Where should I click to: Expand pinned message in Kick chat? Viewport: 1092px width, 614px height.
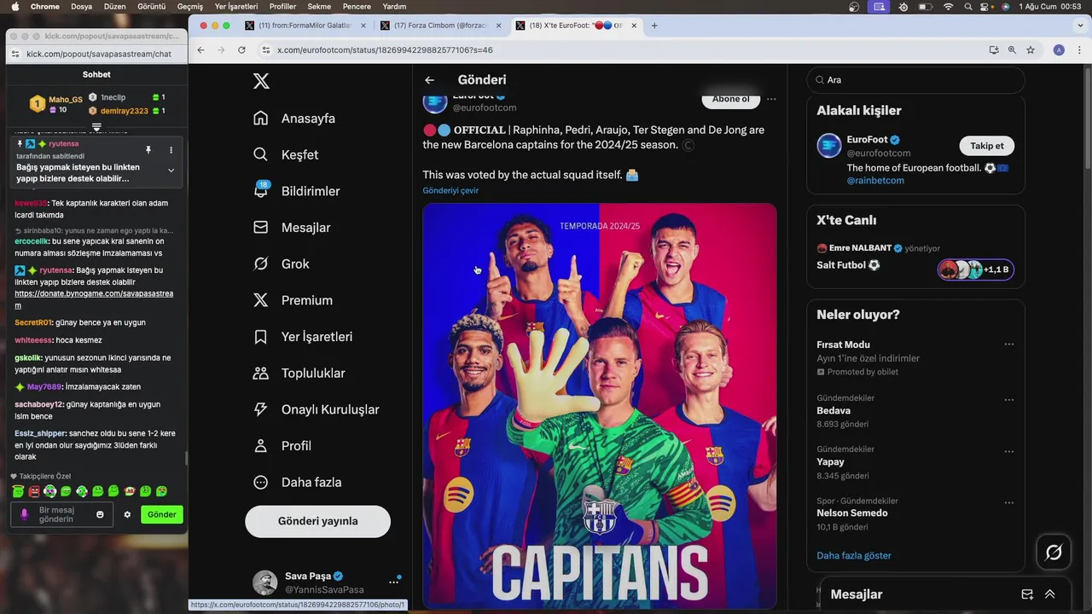click(171, 170)
